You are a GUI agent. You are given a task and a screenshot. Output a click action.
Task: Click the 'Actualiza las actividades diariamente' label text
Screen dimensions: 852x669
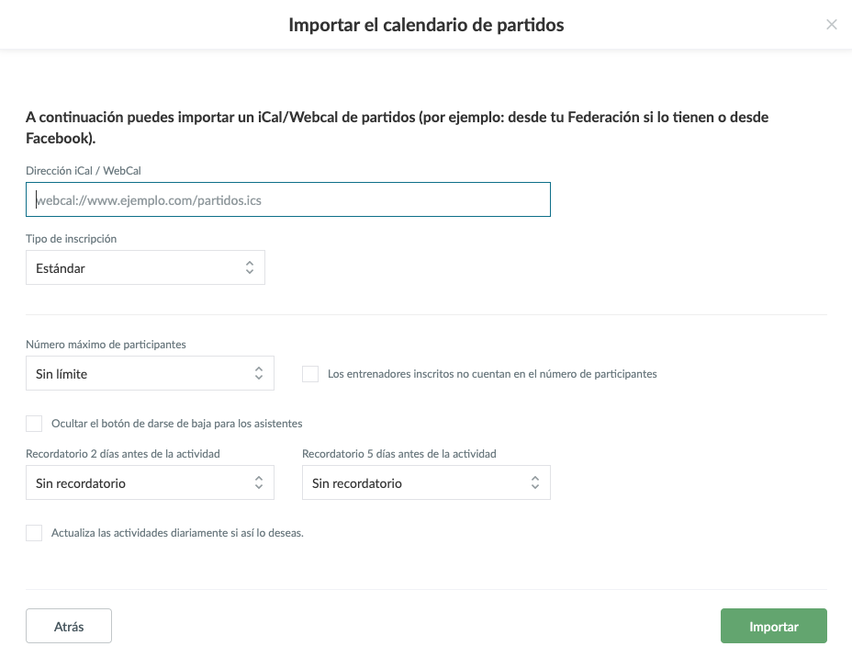pos(177,533)
